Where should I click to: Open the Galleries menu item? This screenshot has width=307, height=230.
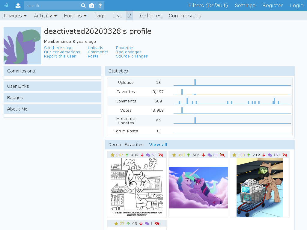click(151, 16)
